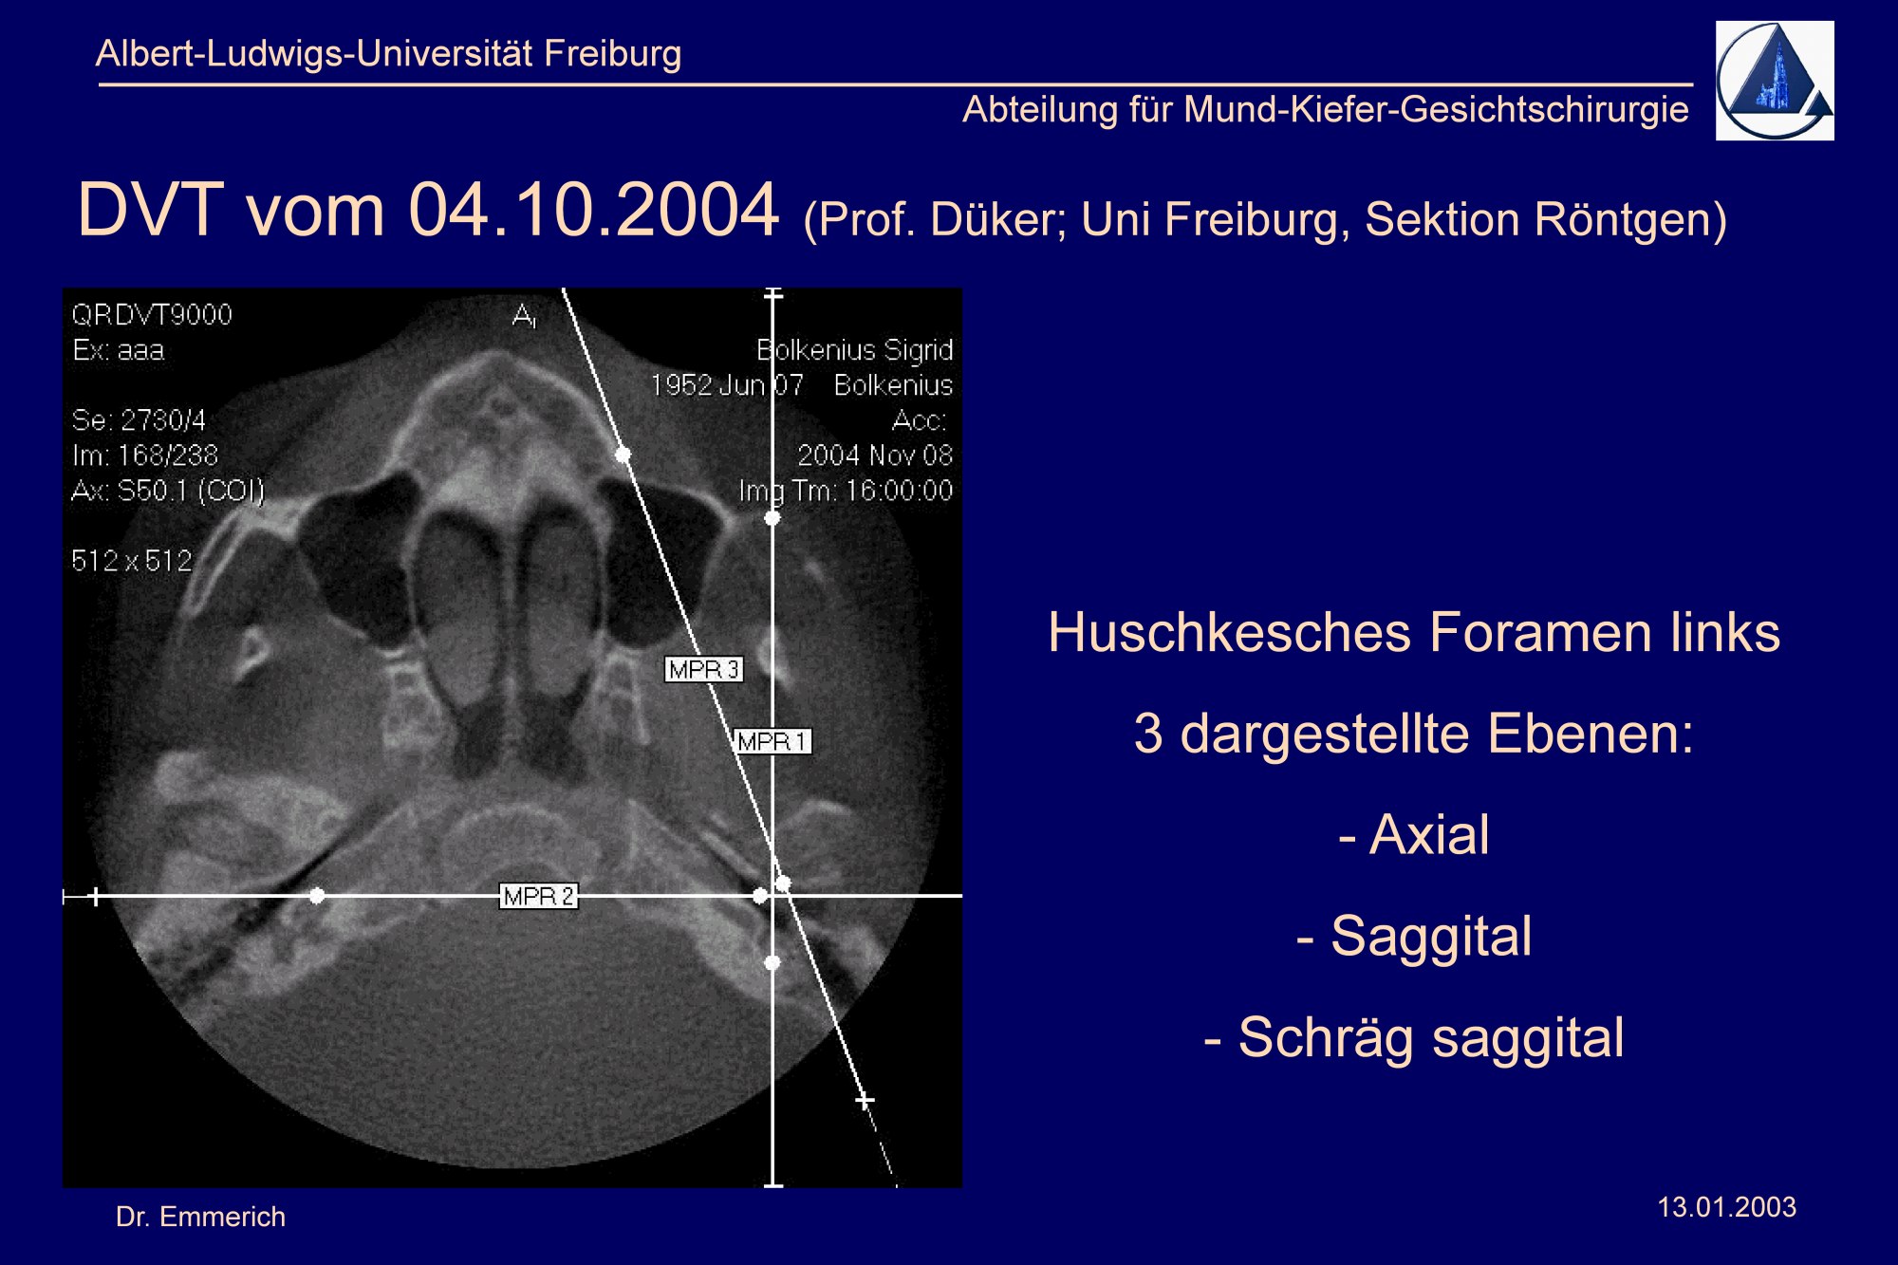Viewport: 1898px width, 1265px height.
Task: Click the '- Axial' bullet
Action: tap(1414, 835)
